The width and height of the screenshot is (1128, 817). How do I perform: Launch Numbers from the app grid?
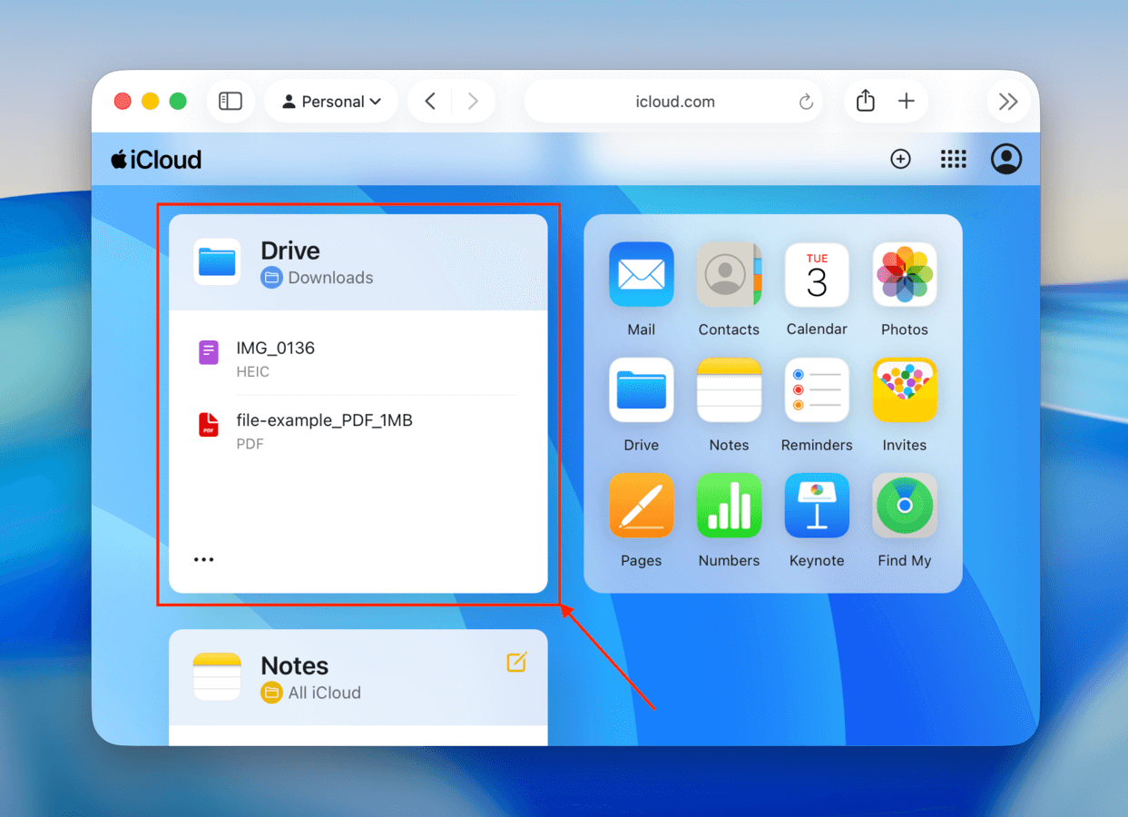click(729, 506)
